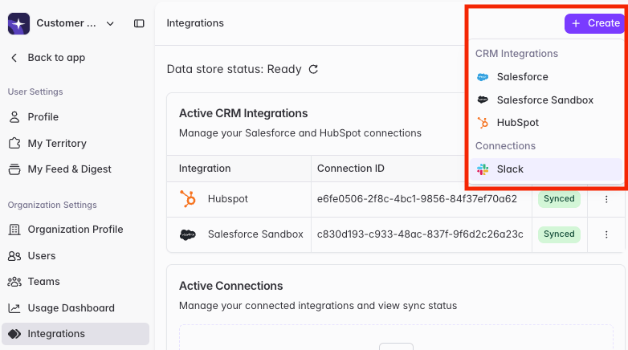The width and height of the screenshot is (628, 350).
Task: Select Hubspot connection ID e6fe0506
Action: coord(417,199)
